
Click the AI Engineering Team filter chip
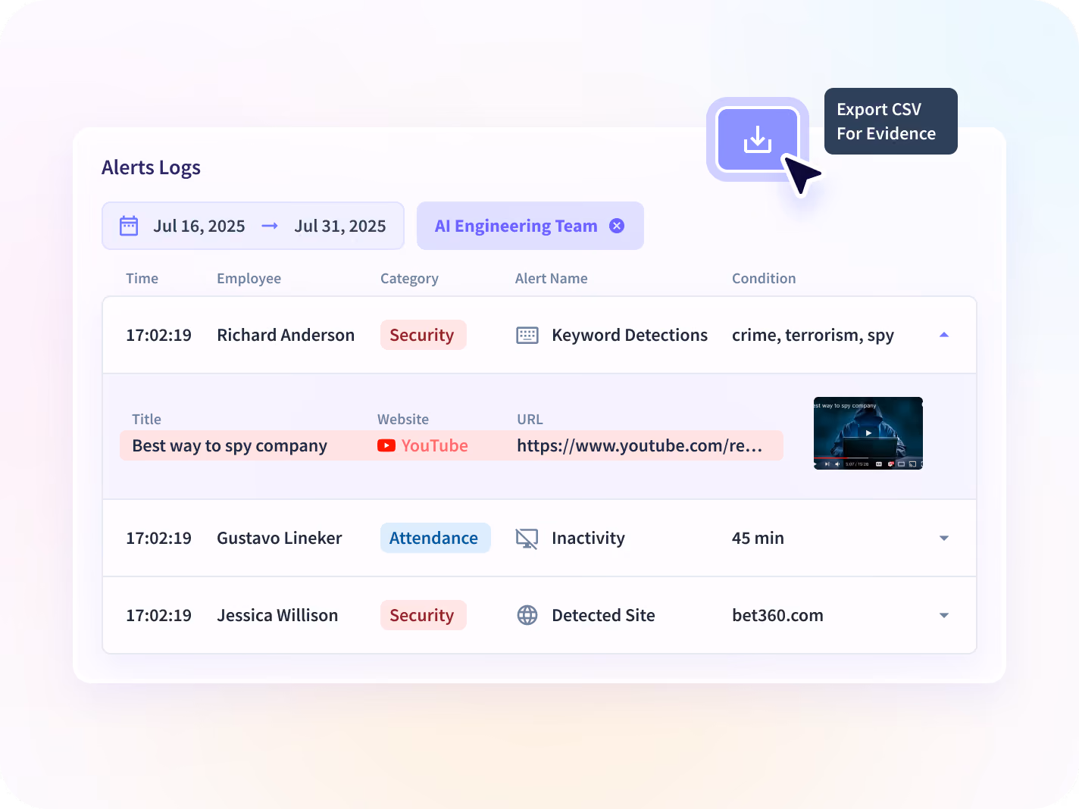[x=530, y=226]
